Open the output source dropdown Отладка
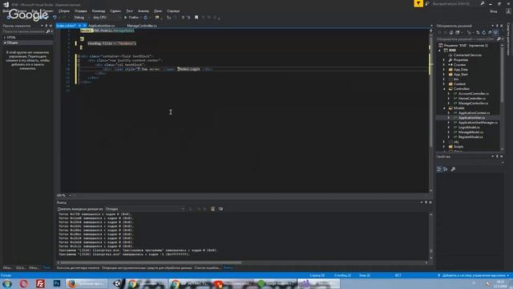The height and width of the screenshot is (289, 513). 145,209
